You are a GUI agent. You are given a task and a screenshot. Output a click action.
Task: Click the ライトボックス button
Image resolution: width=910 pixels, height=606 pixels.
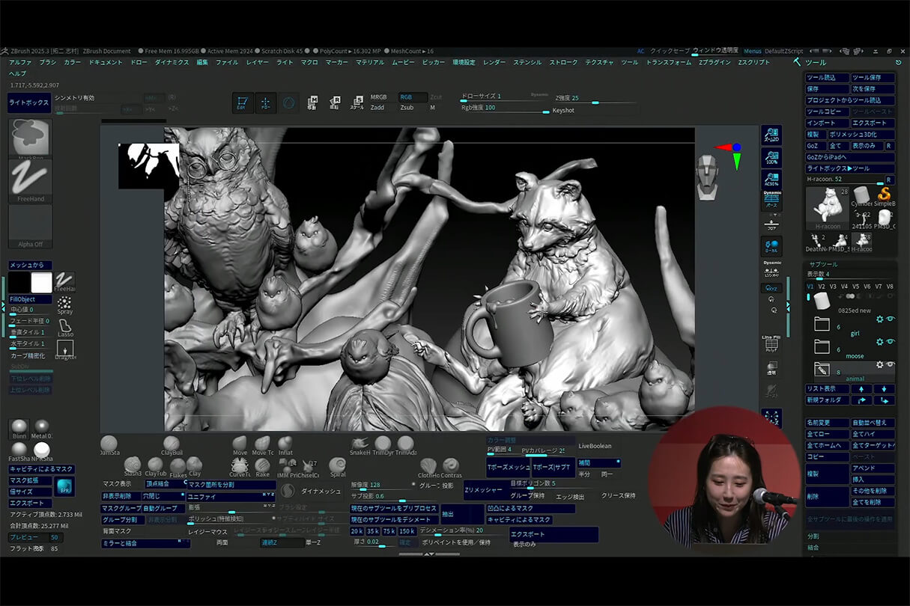29,102
